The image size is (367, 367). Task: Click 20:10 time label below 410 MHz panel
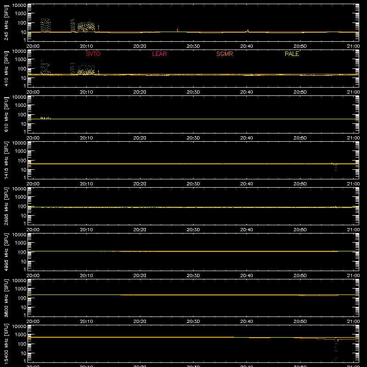[x=86, y=92]
